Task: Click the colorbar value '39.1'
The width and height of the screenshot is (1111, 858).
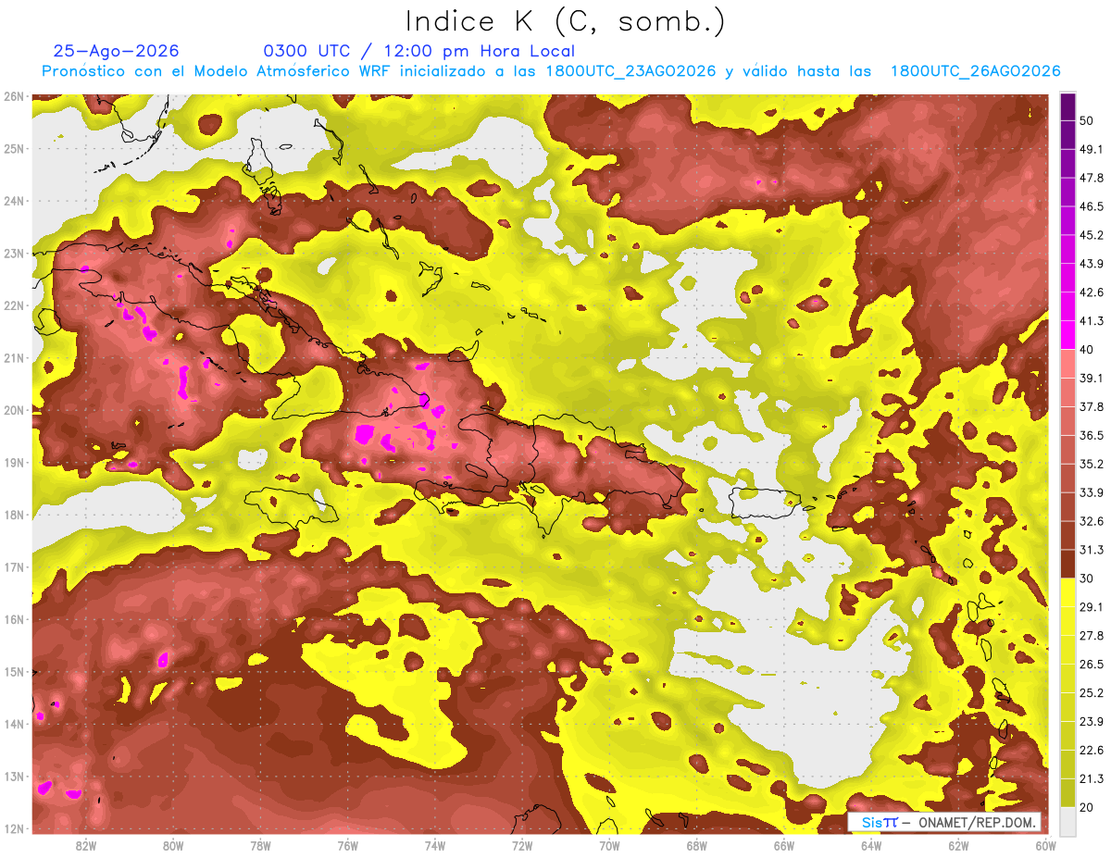Action: [1092, 378]
